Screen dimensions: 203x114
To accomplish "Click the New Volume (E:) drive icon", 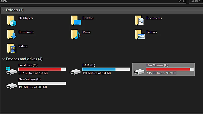I will point(139,72).
